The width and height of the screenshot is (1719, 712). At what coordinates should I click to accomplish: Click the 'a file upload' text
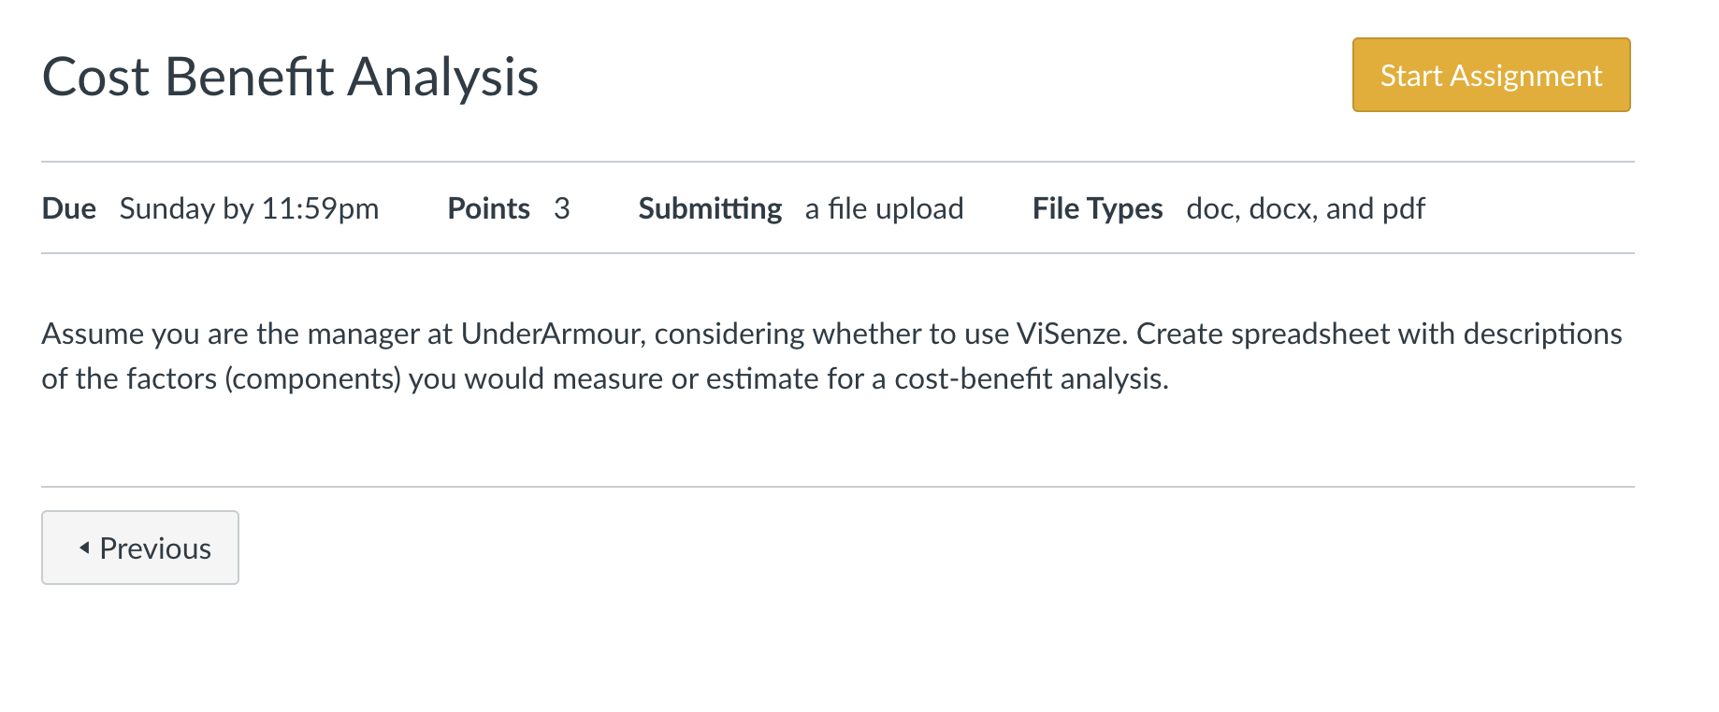(x=884, y=208)
